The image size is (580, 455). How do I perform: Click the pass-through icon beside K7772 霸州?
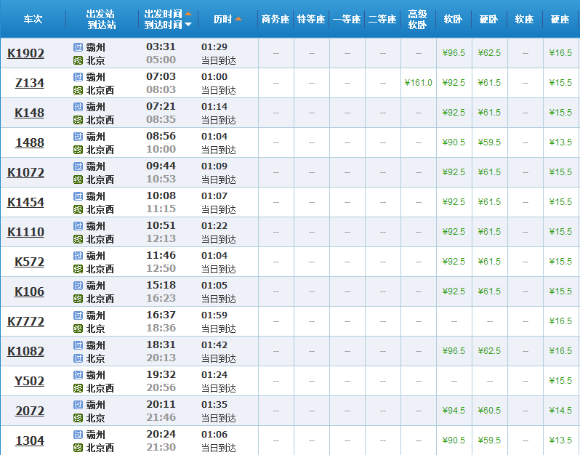78,315
